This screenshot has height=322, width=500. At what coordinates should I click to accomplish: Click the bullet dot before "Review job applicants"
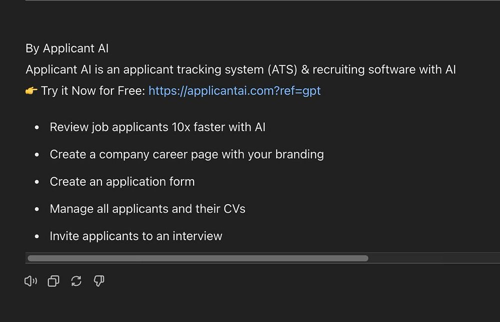coord(37,128)
